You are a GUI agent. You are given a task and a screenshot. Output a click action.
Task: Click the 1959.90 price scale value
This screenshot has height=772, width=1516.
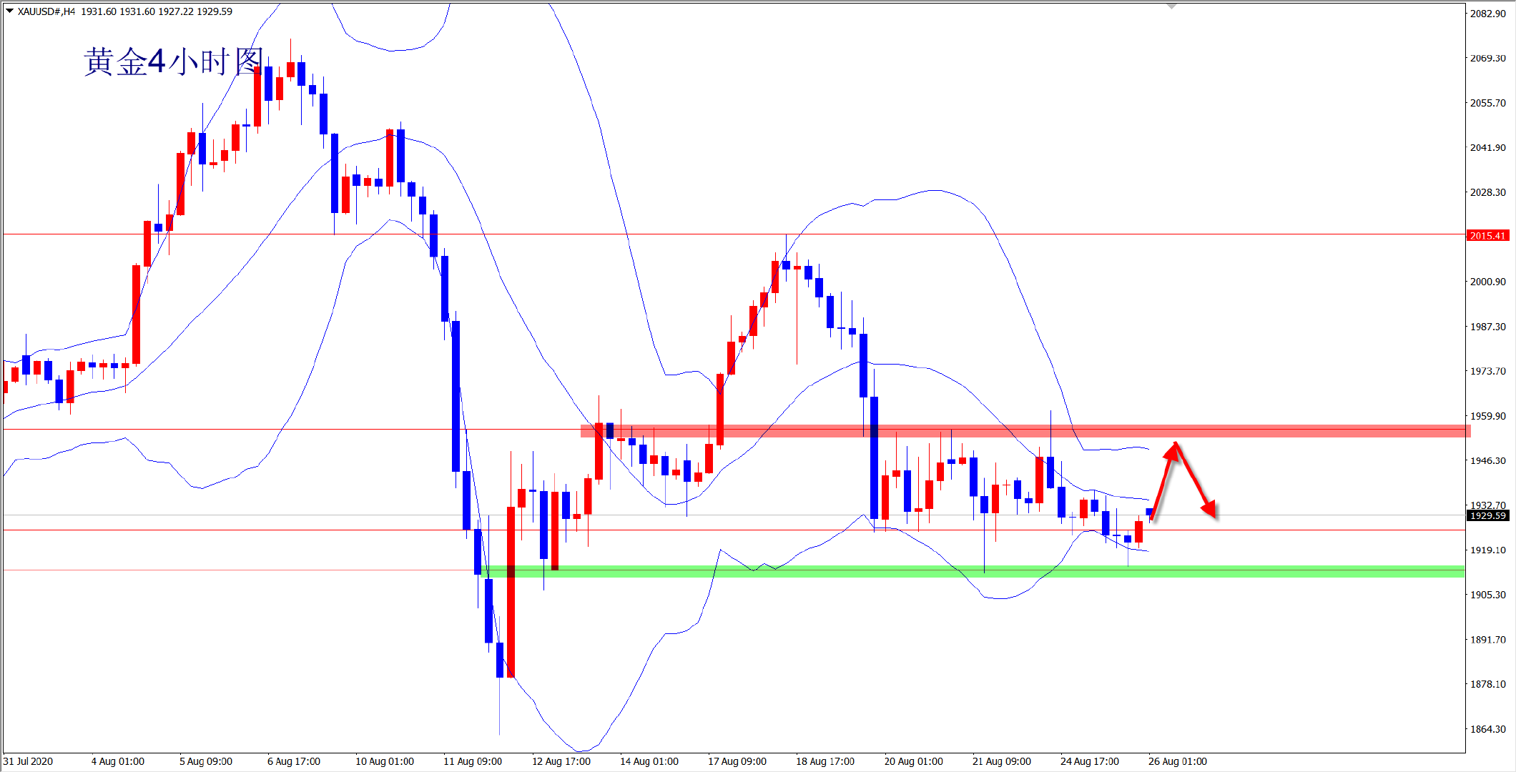pyautogui.click(x=1487, y=416)
